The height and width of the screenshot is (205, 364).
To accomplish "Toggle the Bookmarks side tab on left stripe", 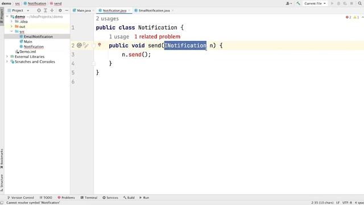I will click(2, 158).
